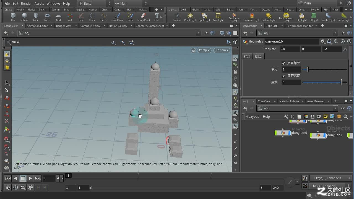
Task: Select the Circle shelf tool
Action: coord(92,17)
